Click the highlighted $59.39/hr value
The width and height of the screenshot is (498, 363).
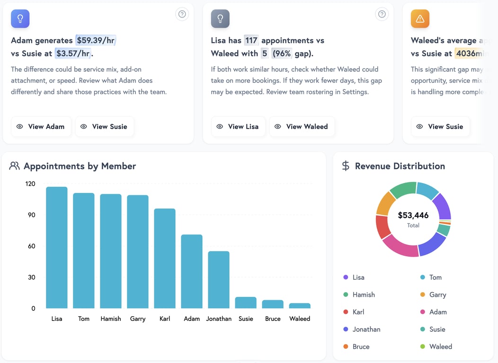pyautogui.click(x=95, y=40)
